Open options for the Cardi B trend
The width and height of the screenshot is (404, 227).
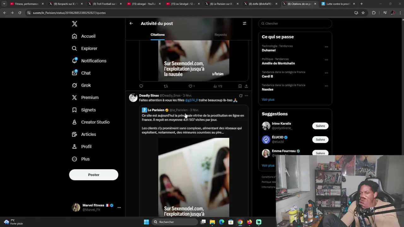click(x=326, y=73)
